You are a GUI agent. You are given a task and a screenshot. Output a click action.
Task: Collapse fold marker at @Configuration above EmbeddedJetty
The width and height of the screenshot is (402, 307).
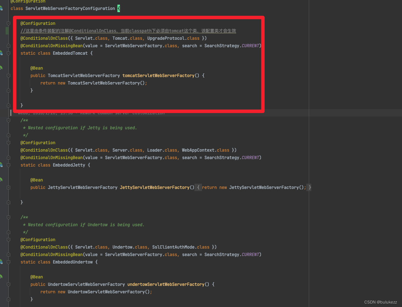click(x=8, y=143)
